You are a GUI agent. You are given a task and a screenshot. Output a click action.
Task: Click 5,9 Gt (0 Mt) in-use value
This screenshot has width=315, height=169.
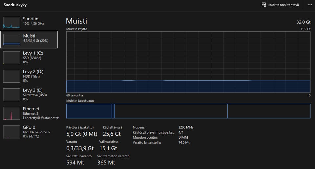82,134
